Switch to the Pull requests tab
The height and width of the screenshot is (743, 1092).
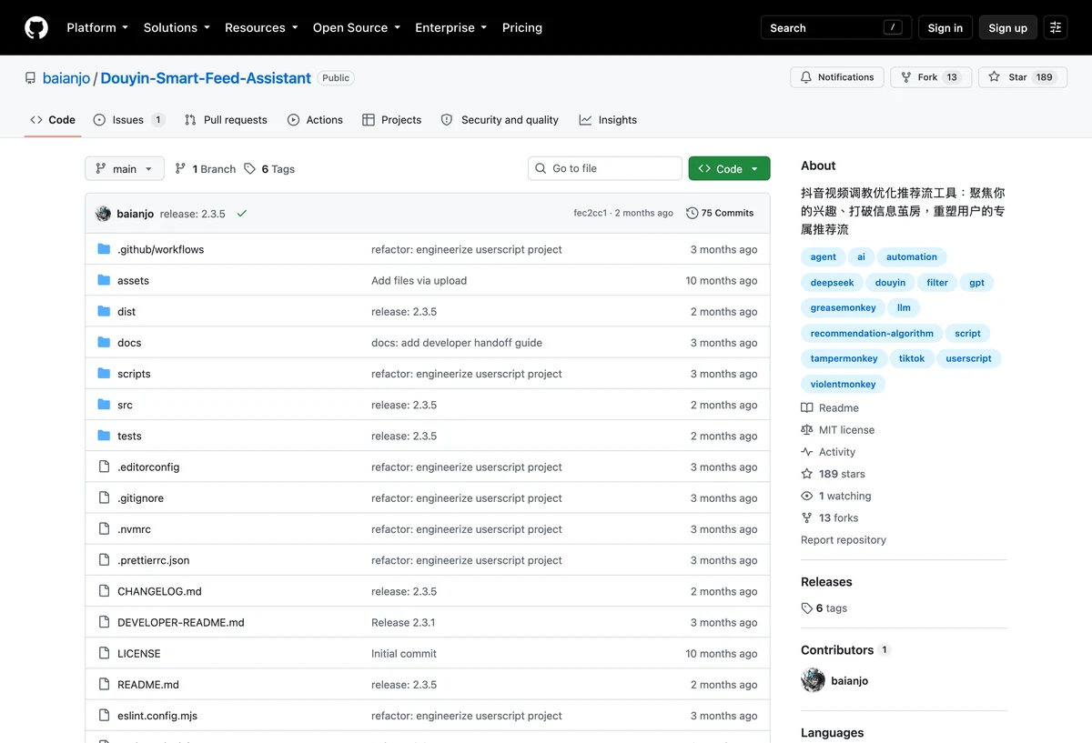click(226, 120)
